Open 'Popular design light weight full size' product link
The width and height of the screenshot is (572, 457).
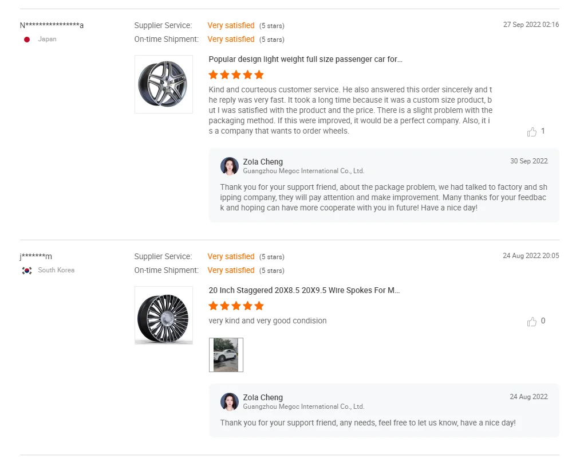(x=305, y=60)
